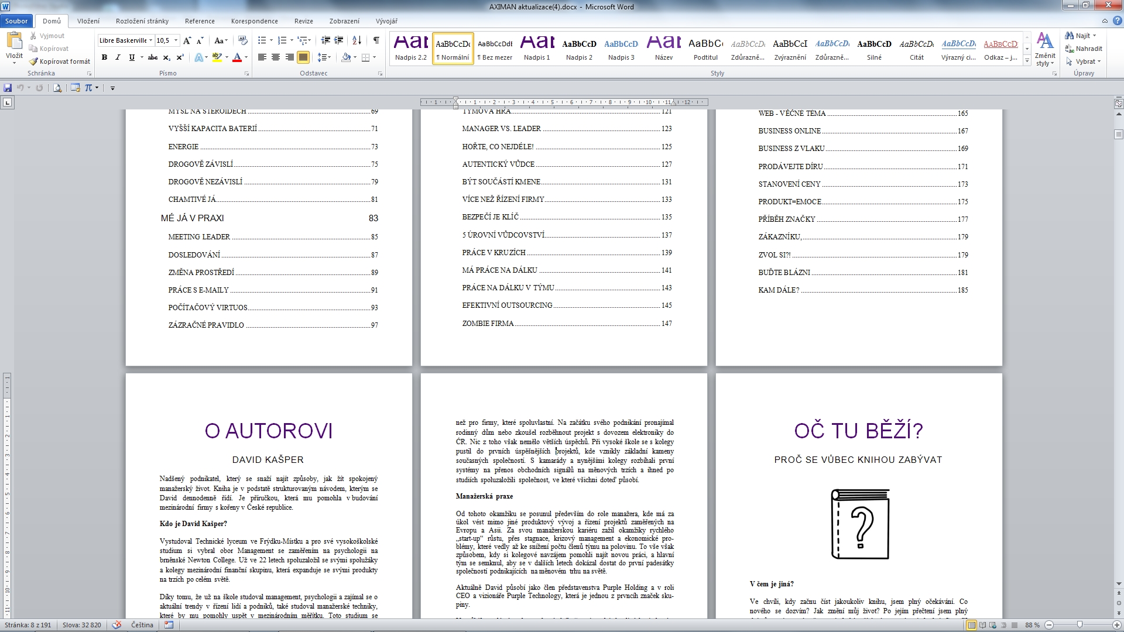This screenshot has height=632, width=1124.
Task: Open the line spacing dropdown
Action: (x=324, y=57)
